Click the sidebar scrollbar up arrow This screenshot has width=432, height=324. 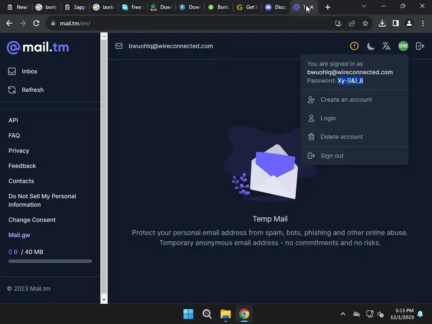[x=104, y=36]
